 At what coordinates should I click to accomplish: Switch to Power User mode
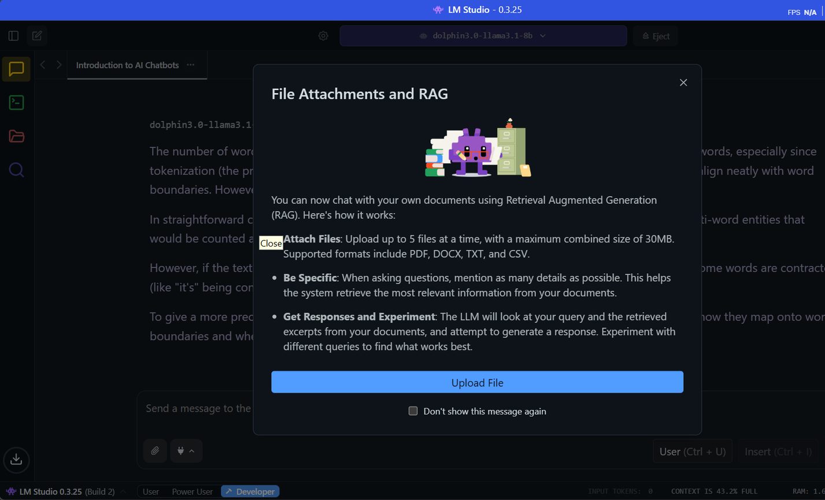coord(192,491)
